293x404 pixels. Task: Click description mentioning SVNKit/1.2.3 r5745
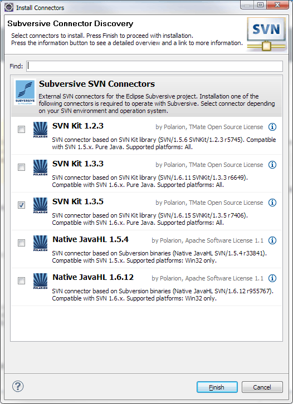point(164,143)
